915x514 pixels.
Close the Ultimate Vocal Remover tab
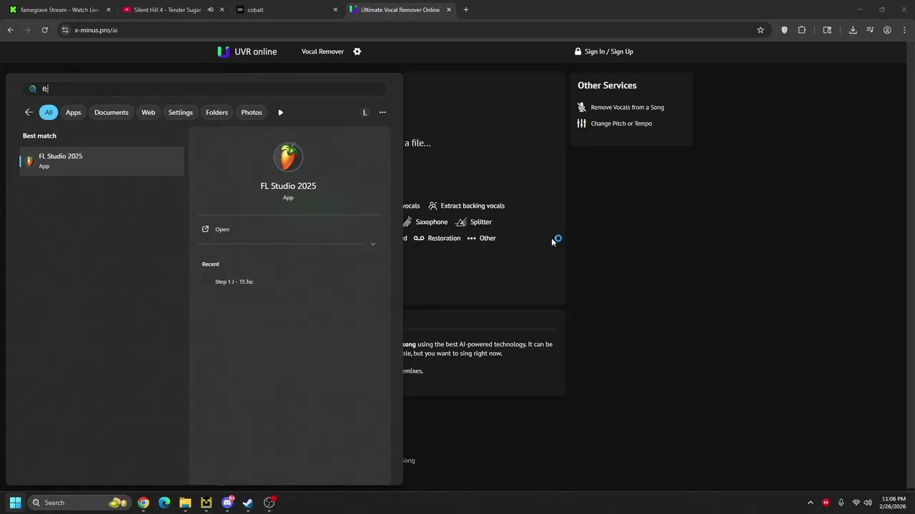tap(449, 10)
